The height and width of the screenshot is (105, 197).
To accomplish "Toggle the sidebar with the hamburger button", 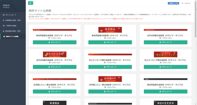I will pyautogui.click(x=31, y=3).
